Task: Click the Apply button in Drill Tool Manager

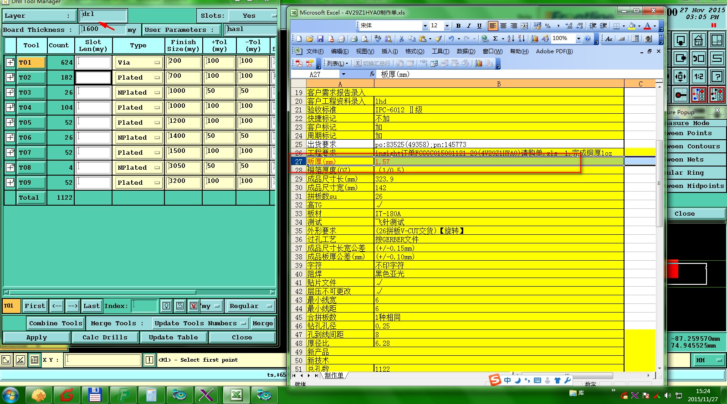Action: click(x=36, y=337)
